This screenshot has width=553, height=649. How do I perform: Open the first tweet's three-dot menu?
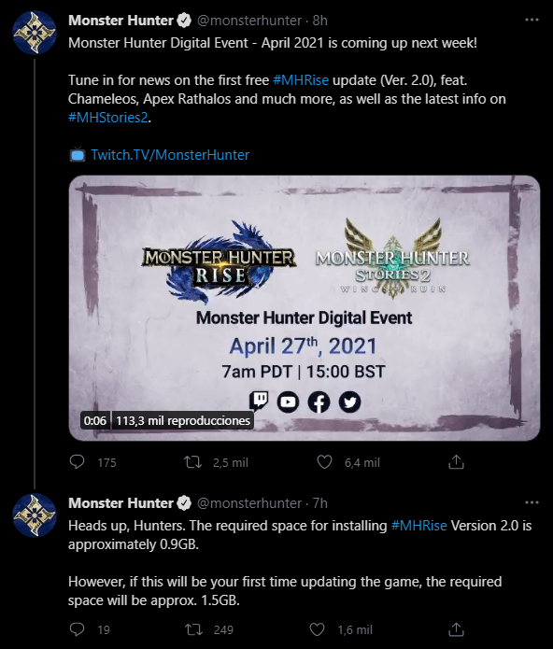coord(532,20)
